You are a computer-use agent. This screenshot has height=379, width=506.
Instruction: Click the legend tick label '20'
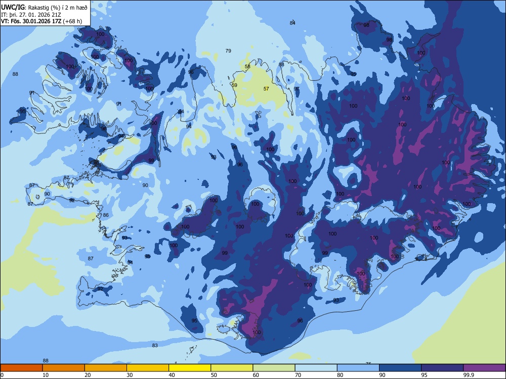click(x=88, y=375)
